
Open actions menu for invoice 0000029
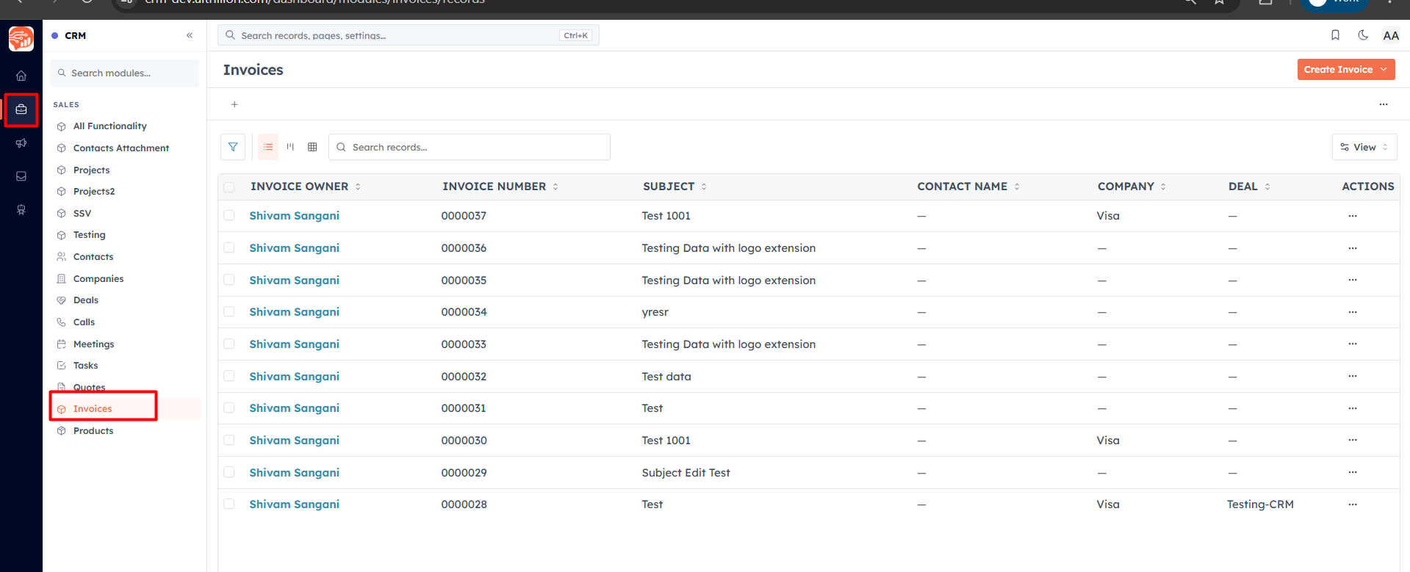click(1353, 472)
